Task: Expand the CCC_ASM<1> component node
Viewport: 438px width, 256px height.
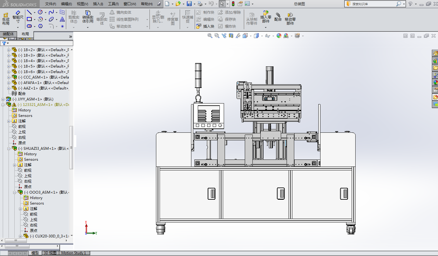Action: pos(9,77)
